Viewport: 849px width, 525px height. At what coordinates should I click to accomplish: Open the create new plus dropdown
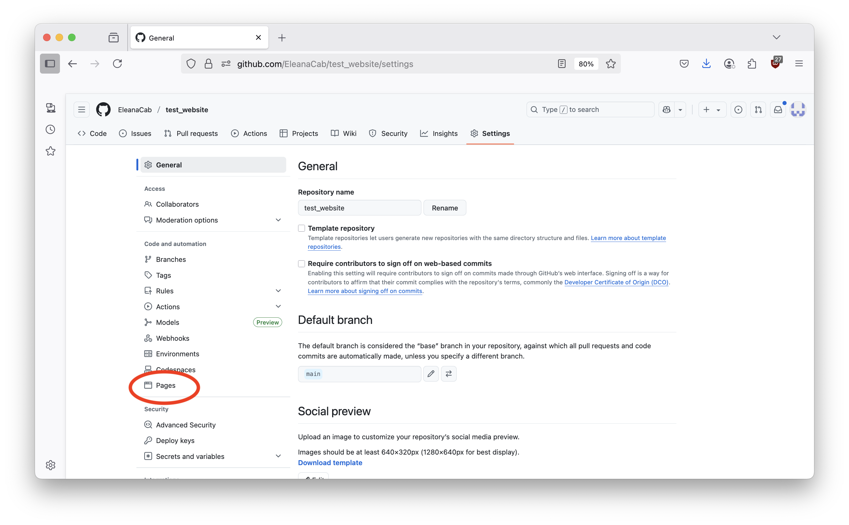click(x=712, y=110)
